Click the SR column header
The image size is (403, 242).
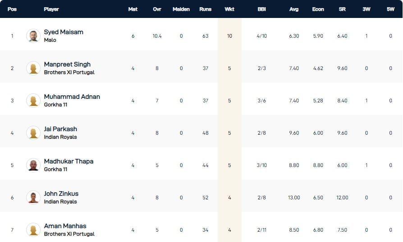(x=342, y=9)
